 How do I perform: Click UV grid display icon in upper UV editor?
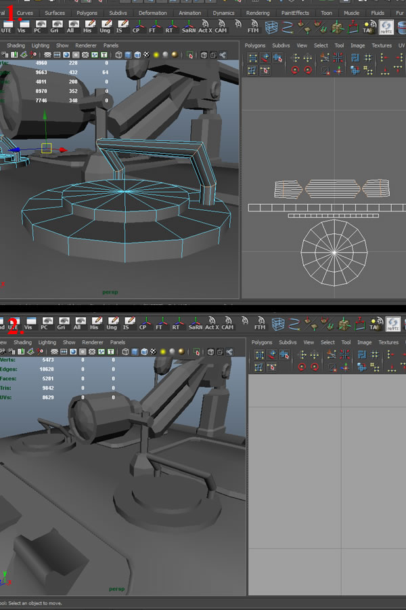coord(252,58)
